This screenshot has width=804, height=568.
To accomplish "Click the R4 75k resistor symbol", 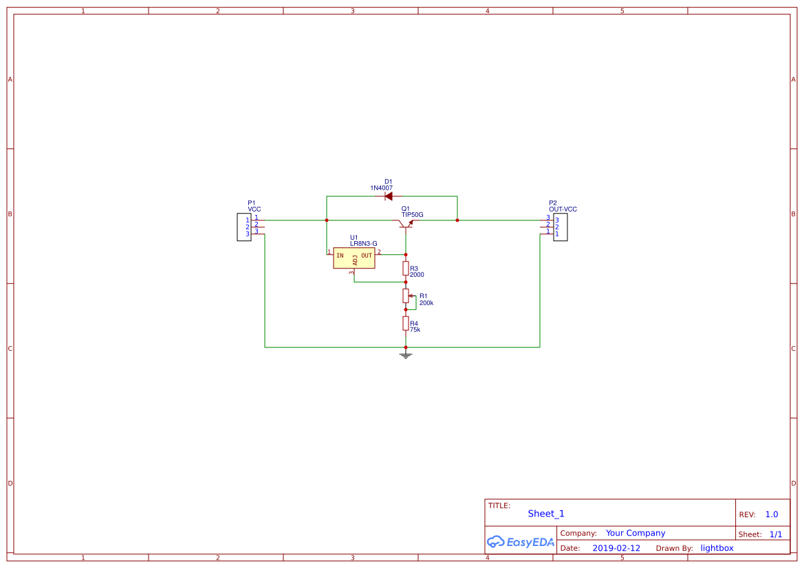I will [406, 323].
